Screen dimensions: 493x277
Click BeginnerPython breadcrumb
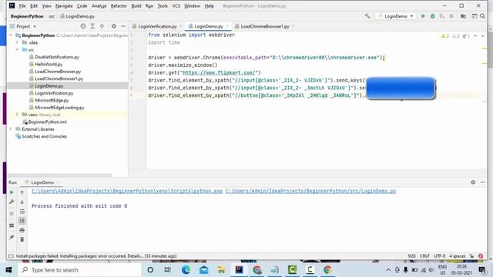pyautogui.click(x=27, y=16)
